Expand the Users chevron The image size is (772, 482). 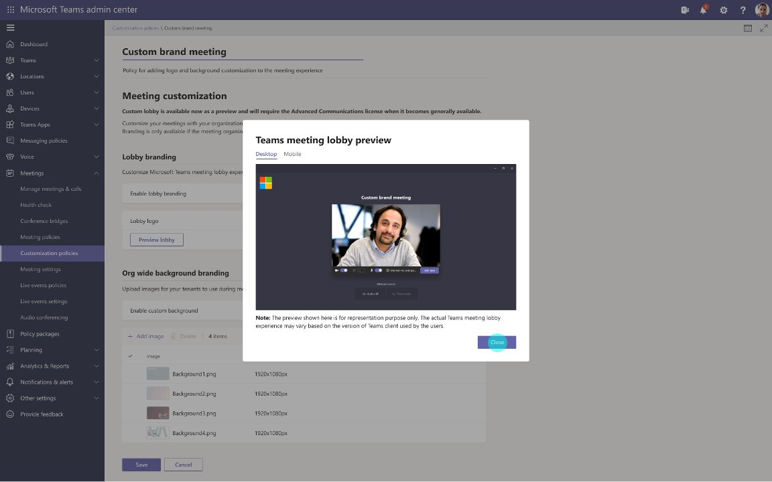96,92
